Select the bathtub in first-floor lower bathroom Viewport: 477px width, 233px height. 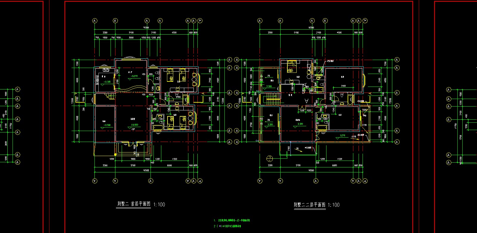[x=158, y=128]
